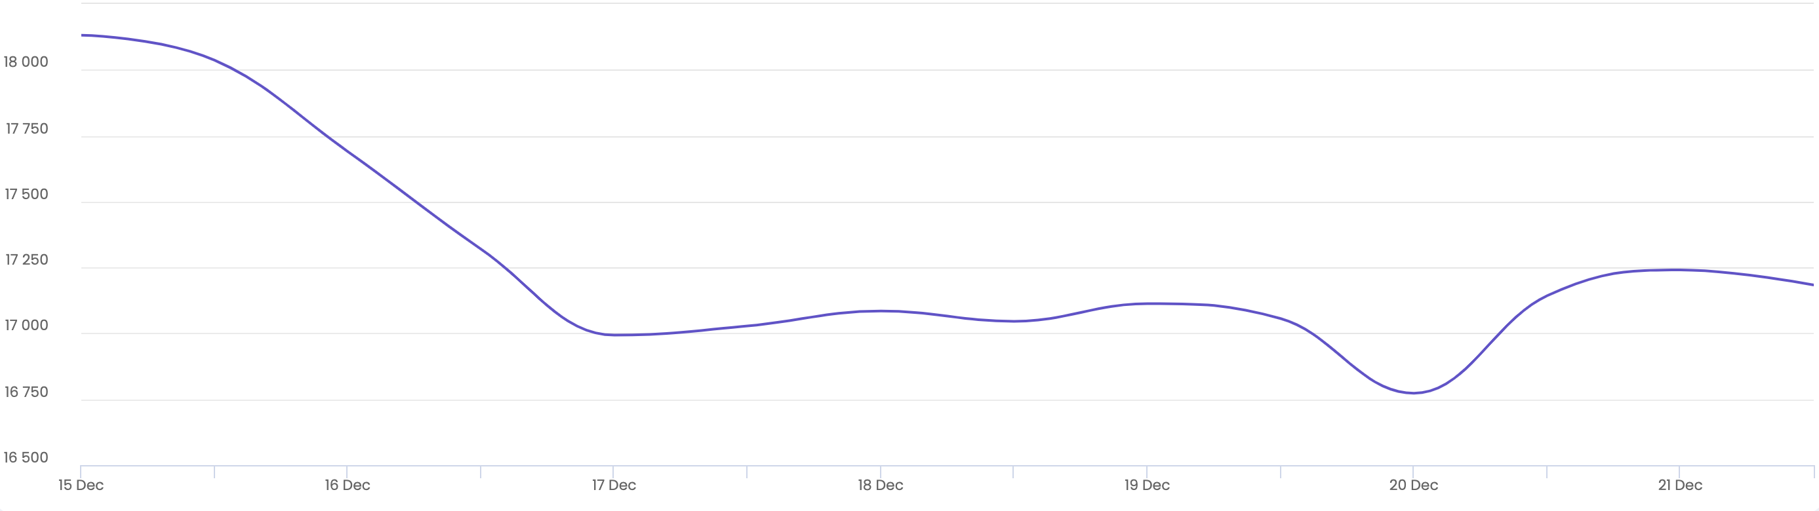Click the line point above 16 Dec
The width and height of the screenshot is (1819, 511).
click(347, 149)
